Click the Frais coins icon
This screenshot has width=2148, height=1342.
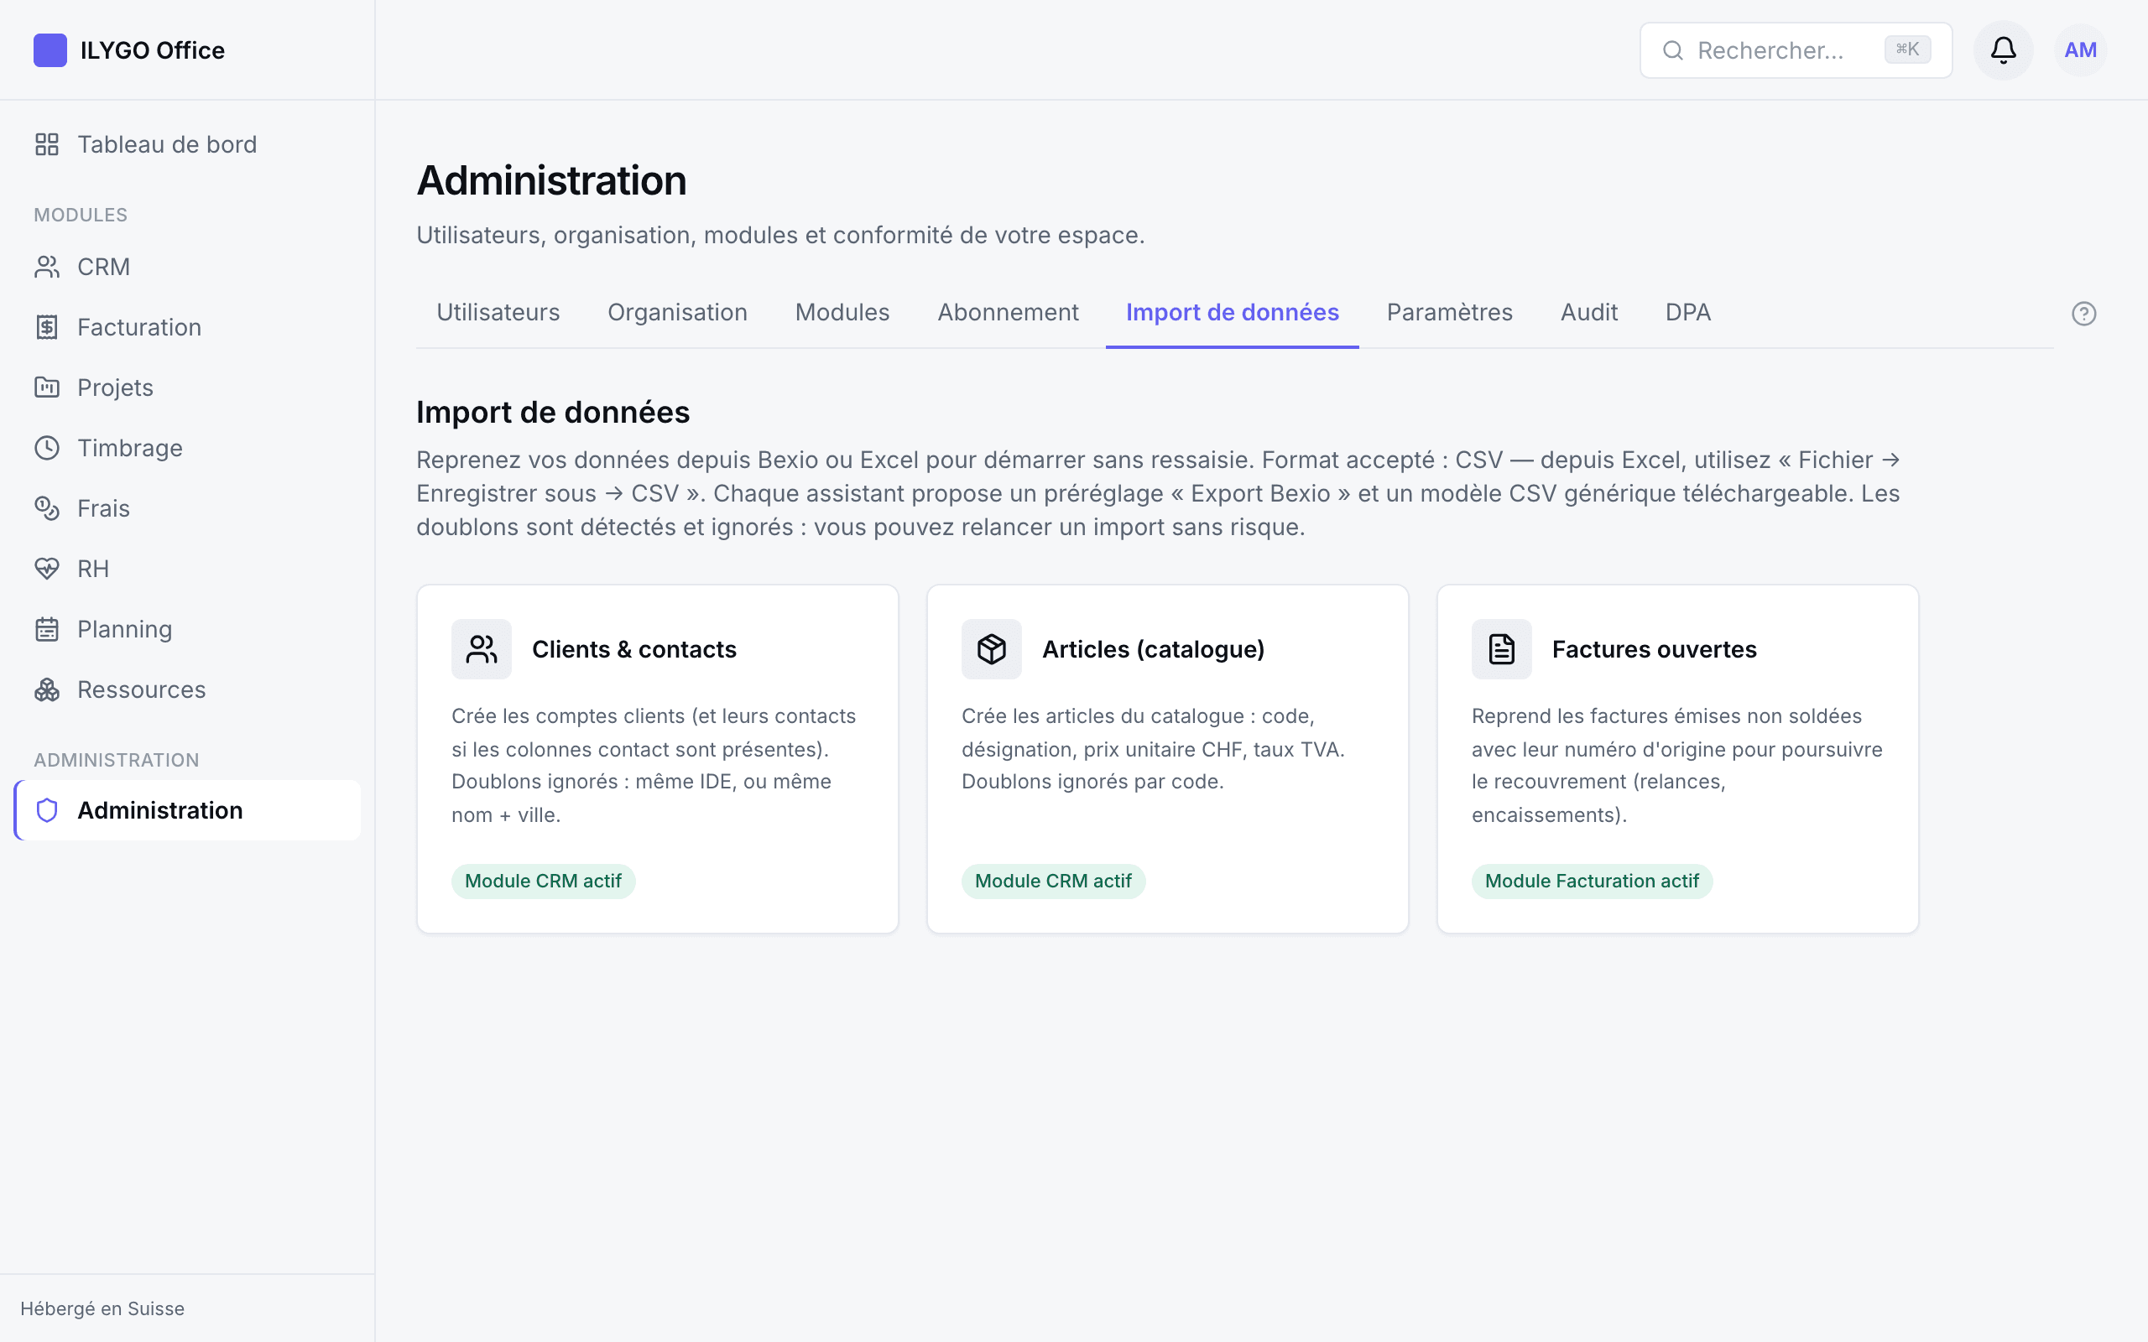(x=47, y=507)
